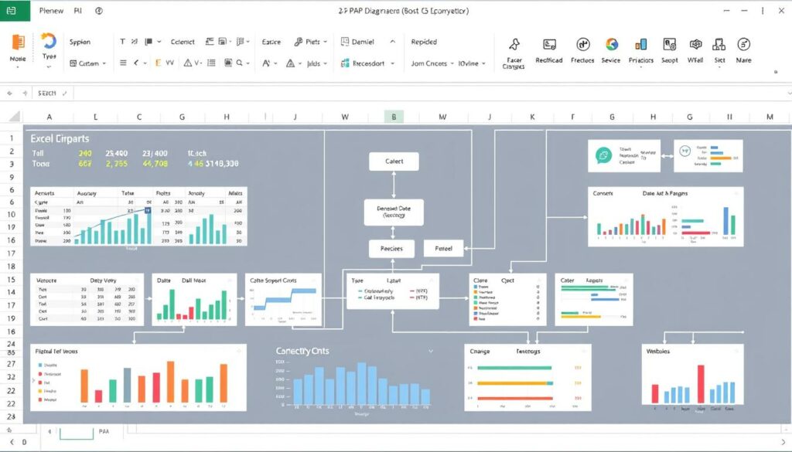
Task: Select column W header
Action: (x=345, y=117)
